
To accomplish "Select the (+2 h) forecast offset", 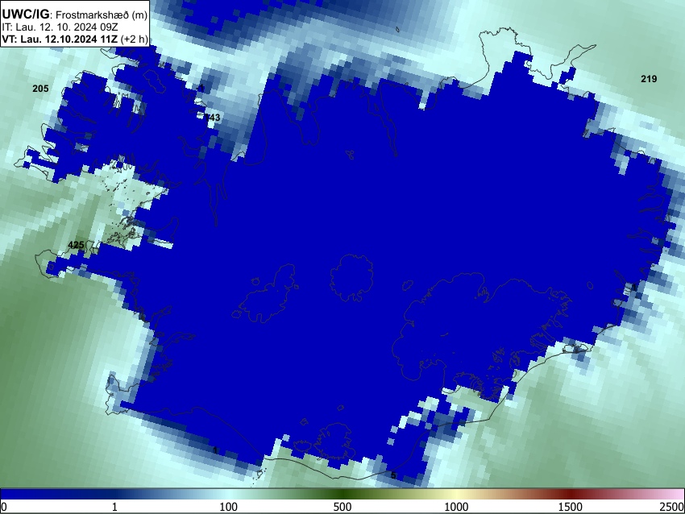I will (135, 39).
